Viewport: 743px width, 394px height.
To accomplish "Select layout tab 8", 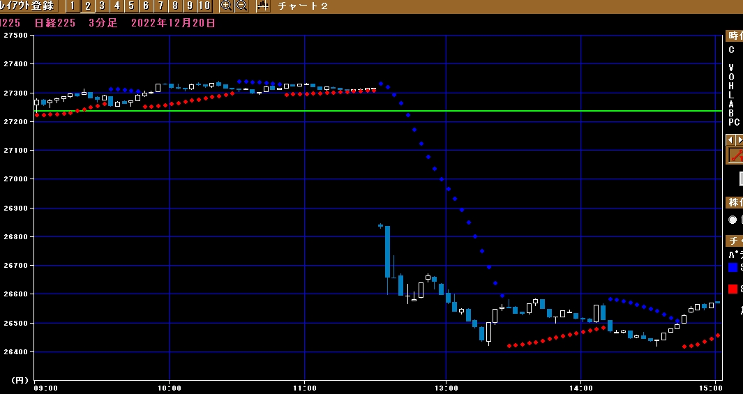I will 175,6.
